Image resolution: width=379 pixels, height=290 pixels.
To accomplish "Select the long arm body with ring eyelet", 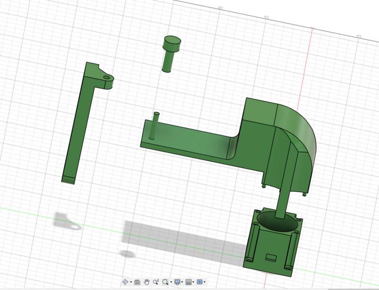I will pyautogui.click(x=80, y=128).
